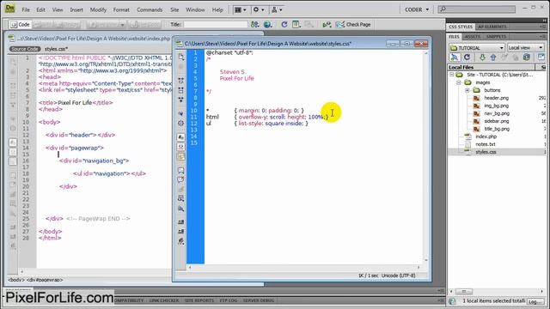Select img_bg.png in the Files panel

[x=496, y=106]
